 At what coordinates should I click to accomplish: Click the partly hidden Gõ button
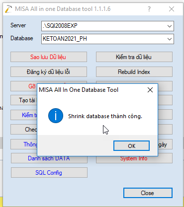(24, 86)
